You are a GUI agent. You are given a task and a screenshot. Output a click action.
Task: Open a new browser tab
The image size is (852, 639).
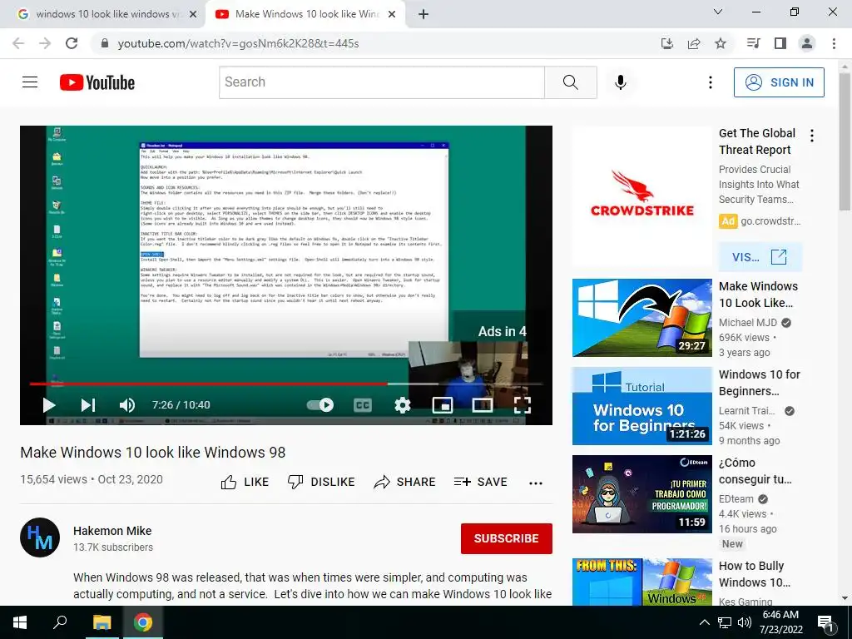424,15
